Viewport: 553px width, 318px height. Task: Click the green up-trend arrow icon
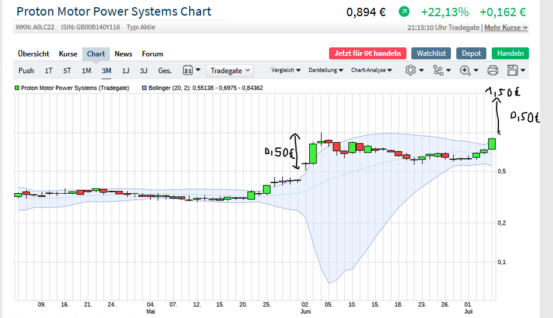[x=404, y=12]
